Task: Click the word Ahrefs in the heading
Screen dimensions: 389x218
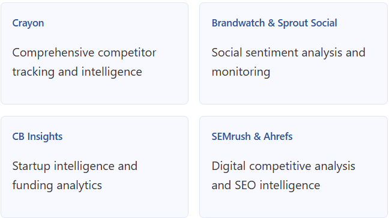Action: point(278,136)
